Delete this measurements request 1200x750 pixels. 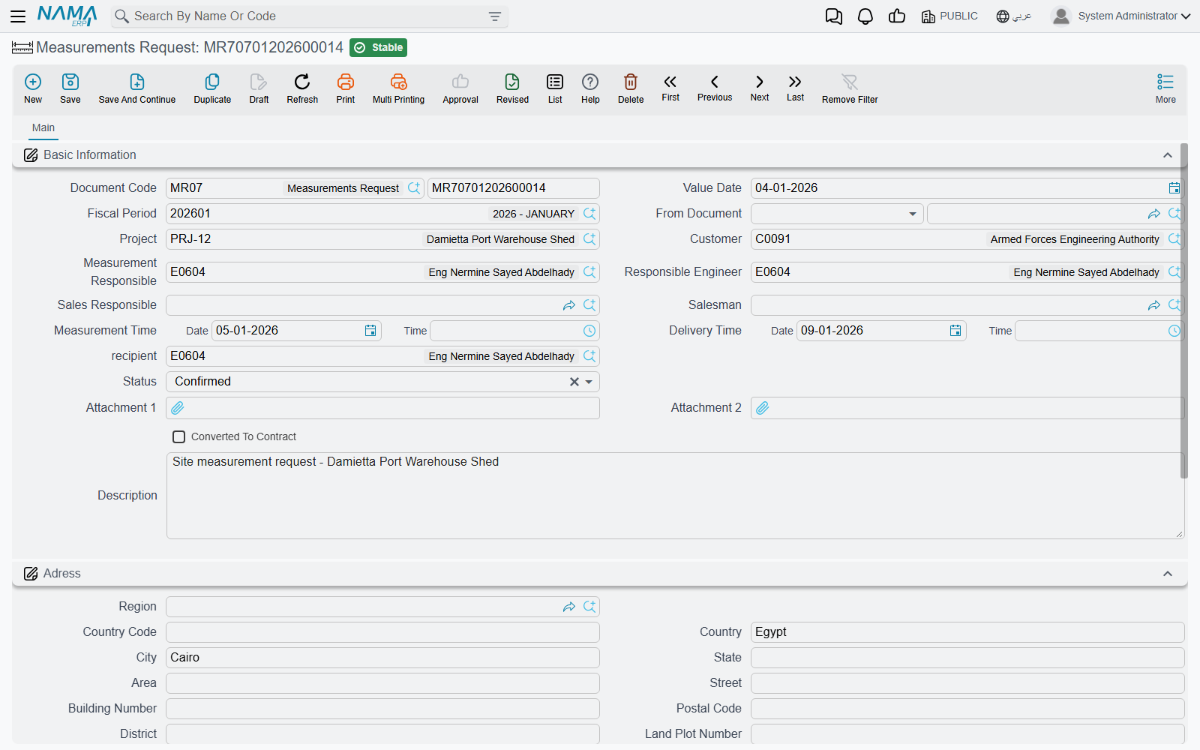pyautogui.click(x=631, y=88)
